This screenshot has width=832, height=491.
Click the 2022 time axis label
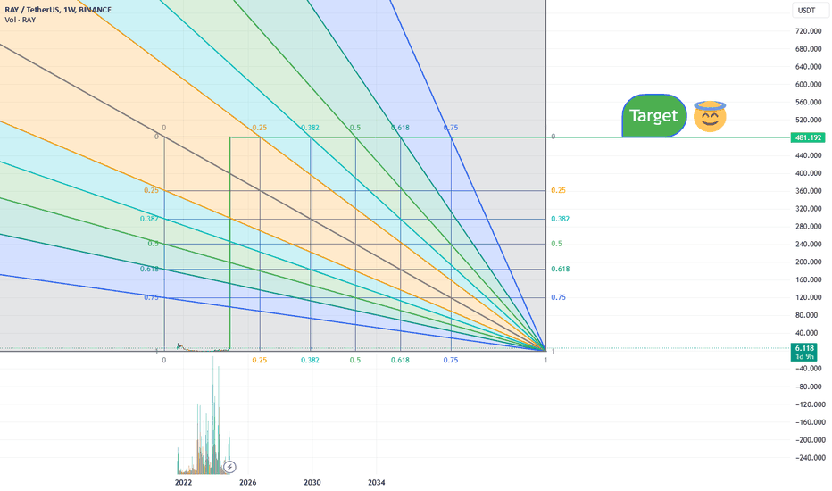(x=183, y=482)
